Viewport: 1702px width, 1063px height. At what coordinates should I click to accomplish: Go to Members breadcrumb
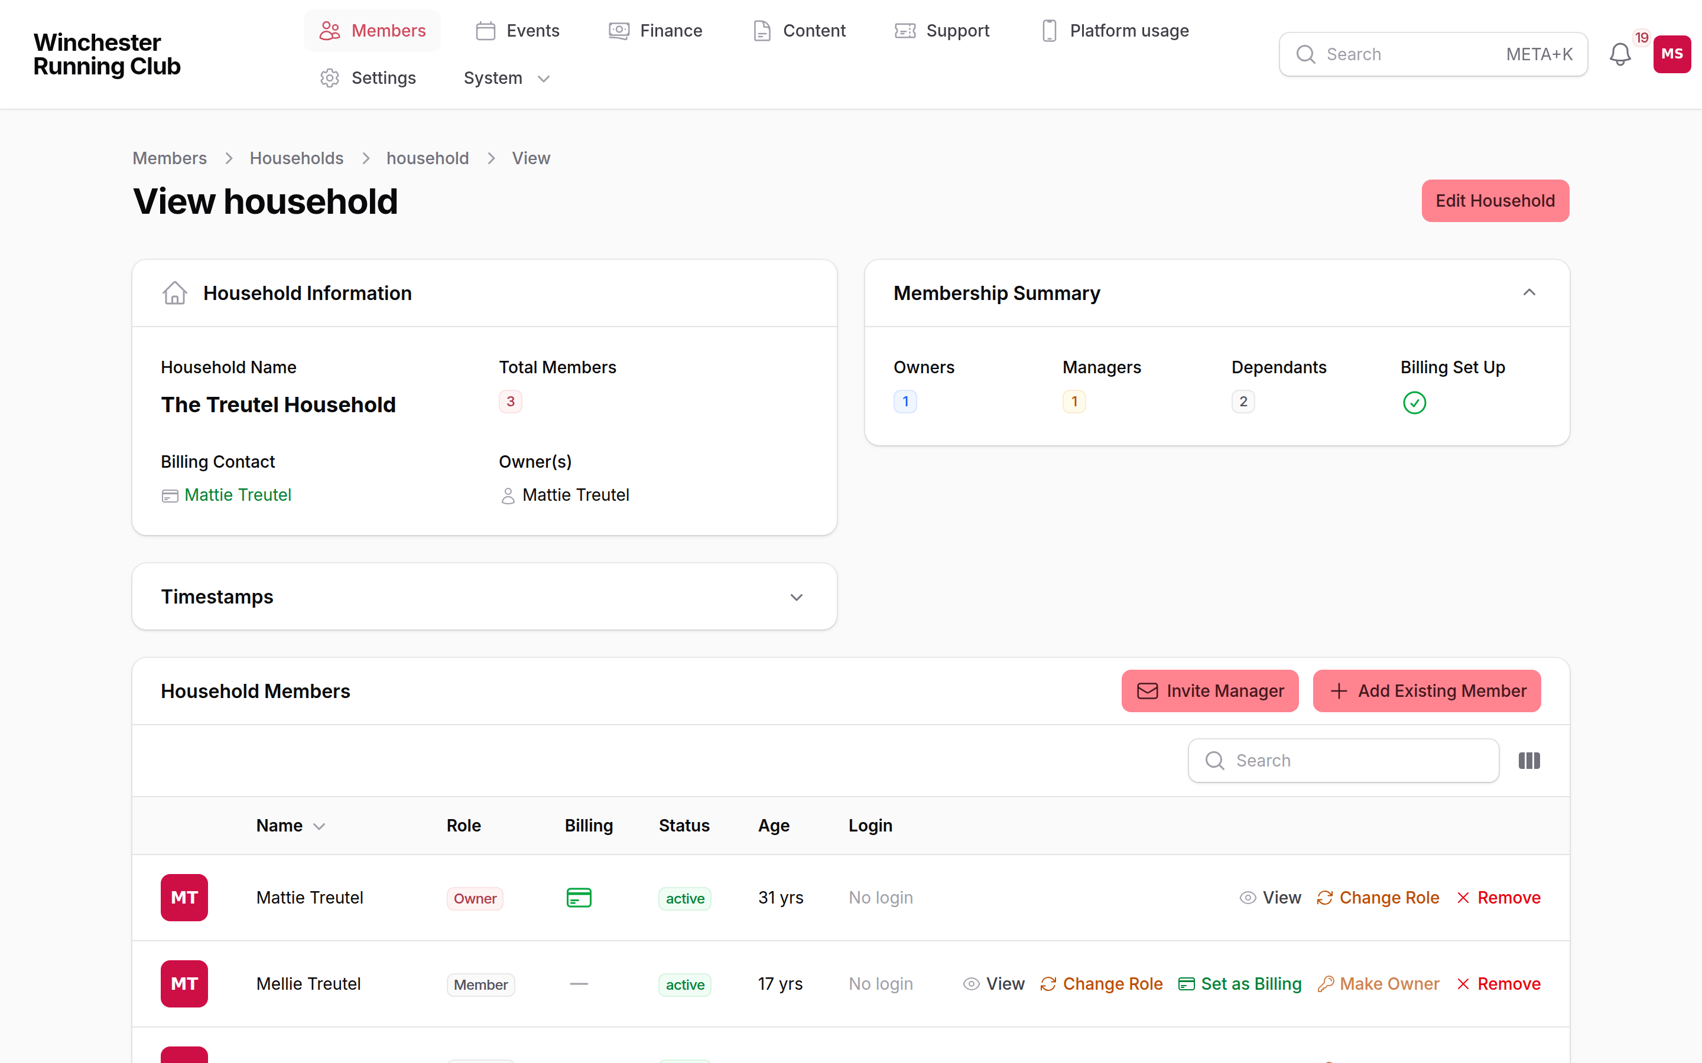coord(170,158)
